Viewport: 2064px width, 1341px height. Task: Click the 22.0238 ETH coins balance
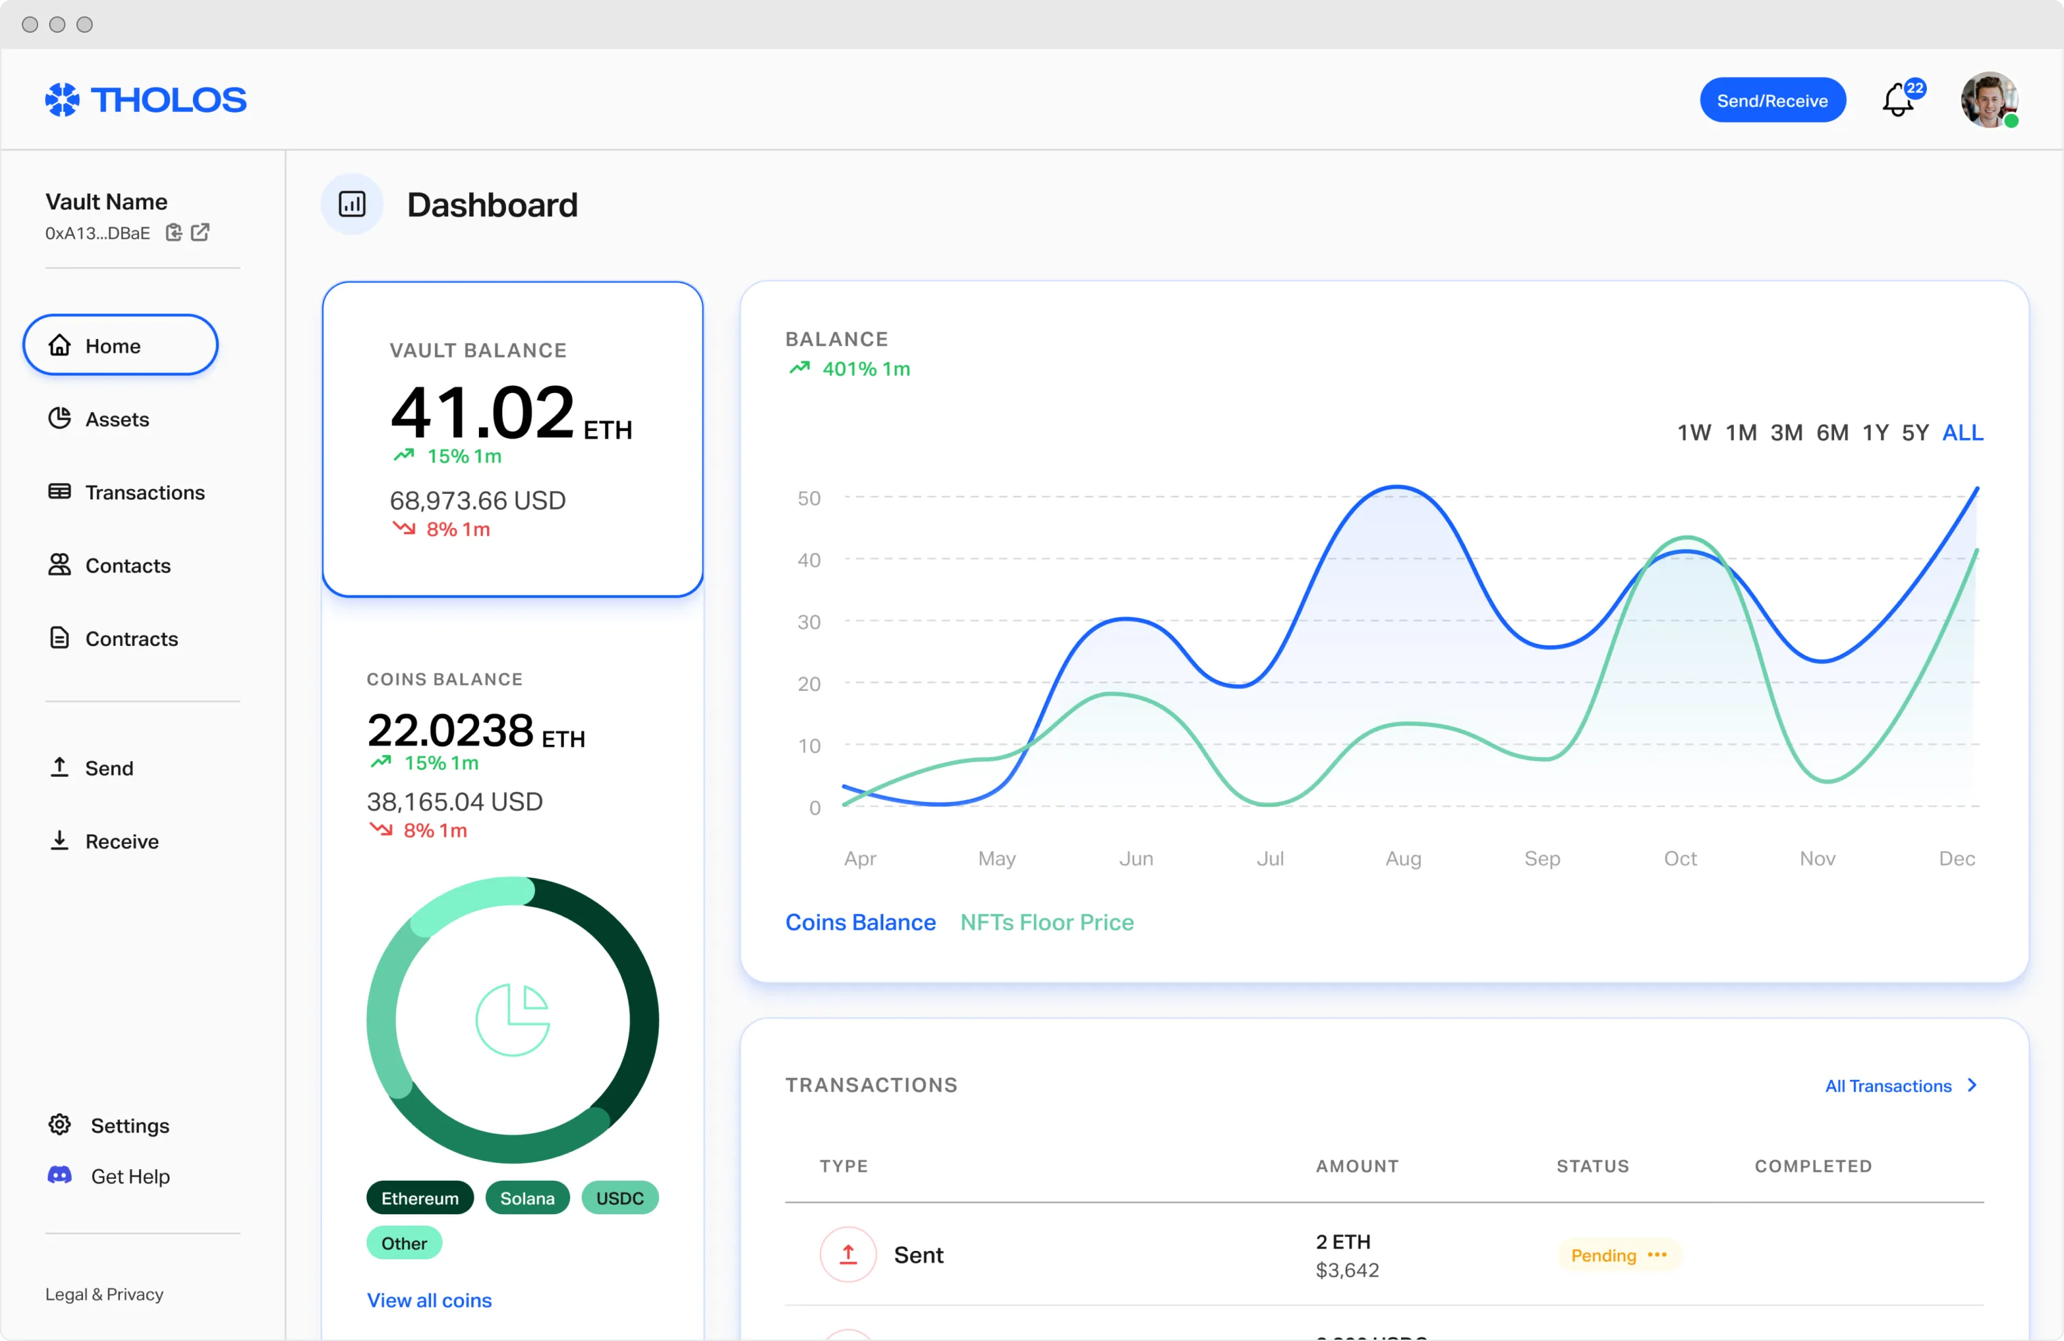475,731
